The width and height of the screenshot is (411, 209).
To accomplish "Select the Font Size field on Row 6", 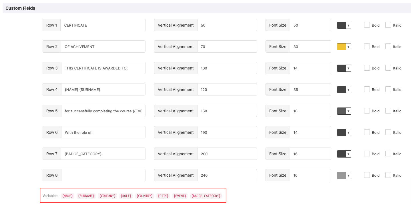I will click(310, 132).
